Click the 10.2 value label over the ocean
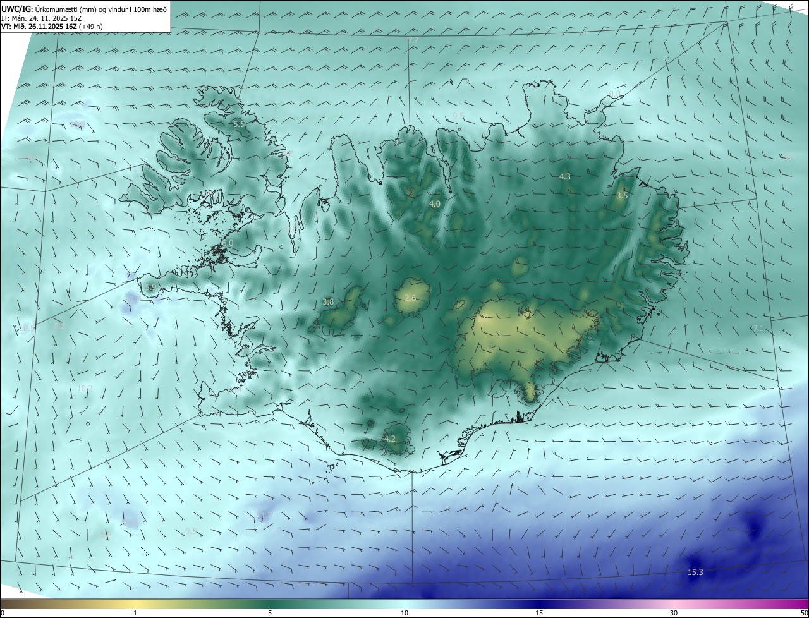This screenshot has height=618, width=809. tap(85, 388)
